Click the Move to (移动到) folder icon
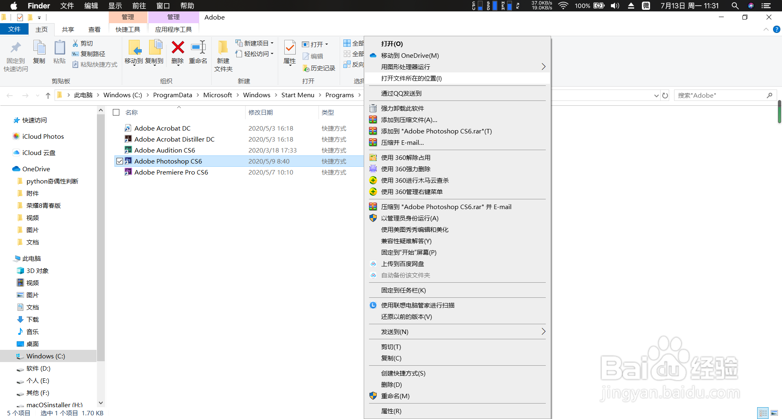 click(x=134, y=48)
